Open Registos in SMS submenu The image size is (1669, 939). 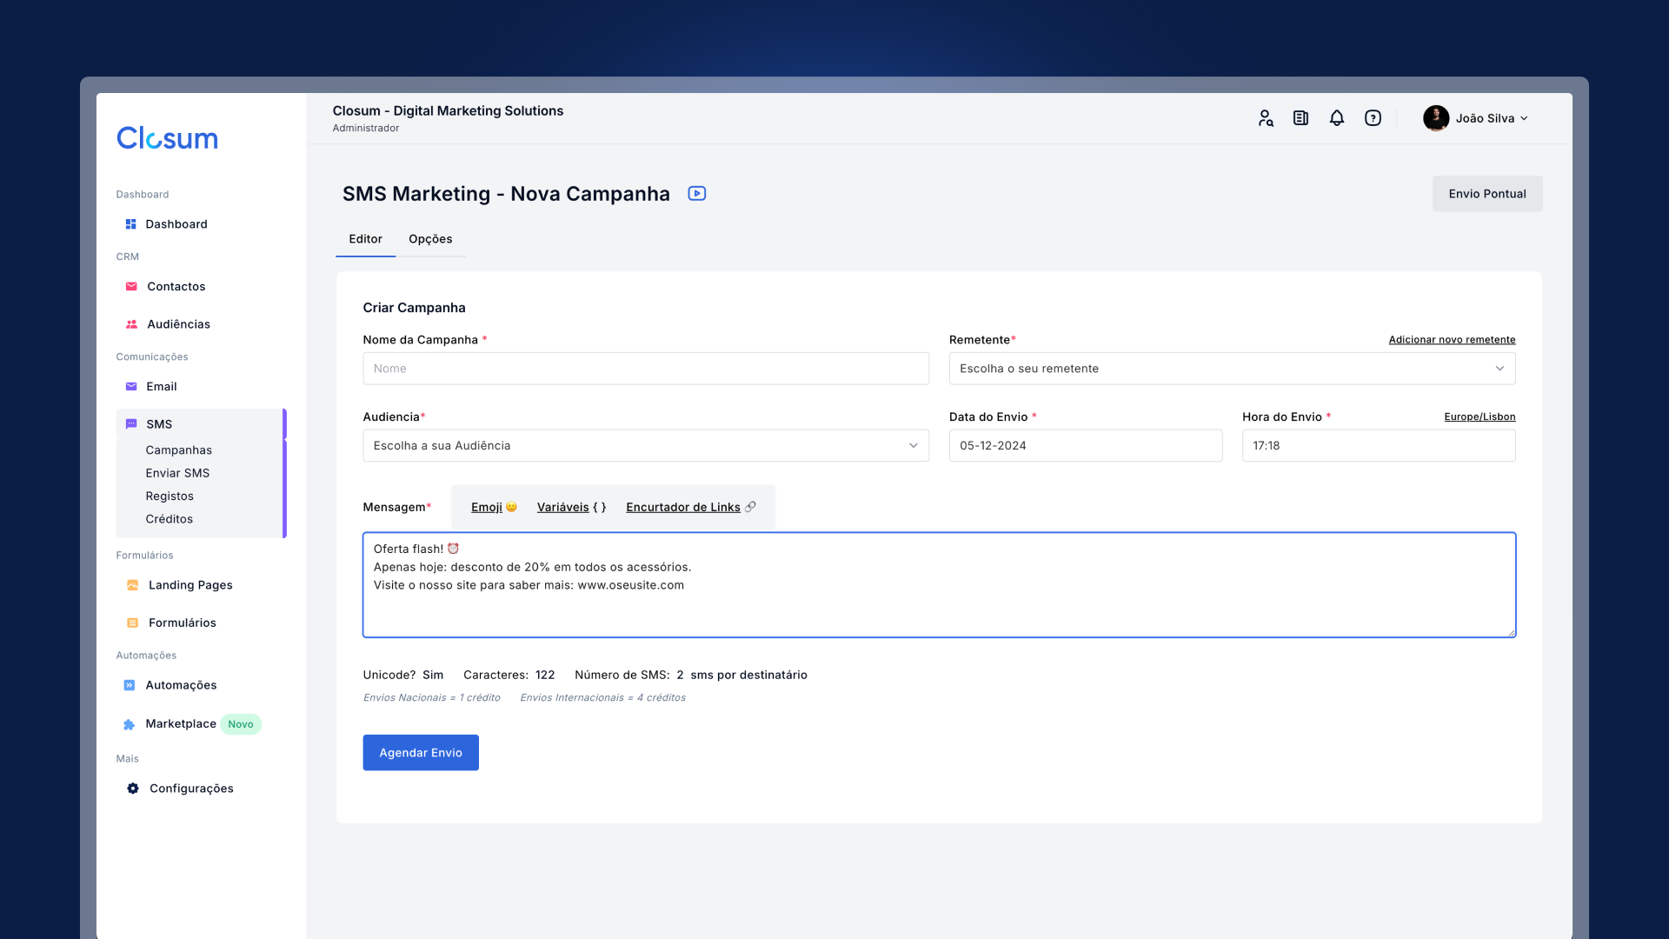coord(170,496)
